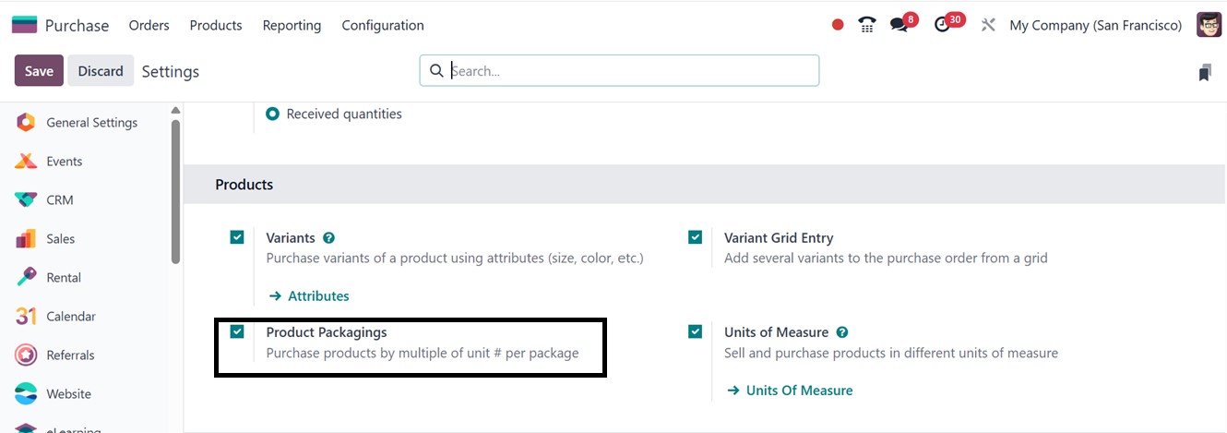Click the red recording dot icon
The height and width of the screenshot is (433, 1227).
click(x=838, y=25)
